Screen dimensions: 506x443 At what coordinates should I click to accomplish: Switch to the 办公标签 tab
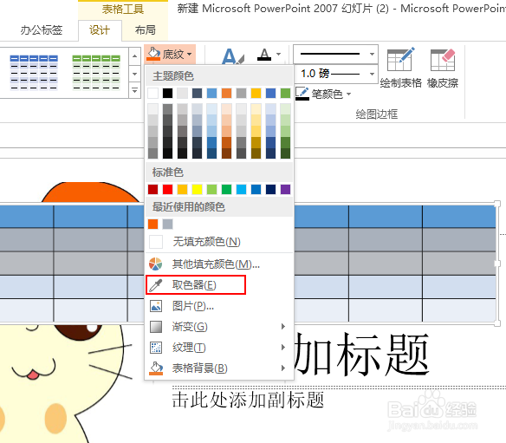pos(42,30)
